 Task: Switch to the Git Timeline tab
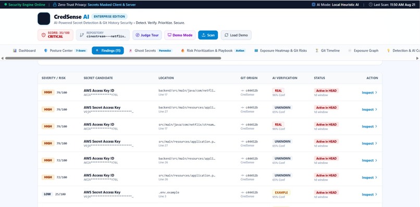(x=327, y=50)
